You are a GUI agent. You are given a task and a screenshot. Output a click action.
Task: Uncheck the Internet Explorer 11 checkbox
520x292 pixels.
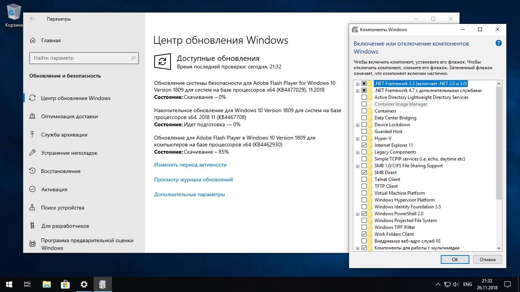(x=364, y=145)
